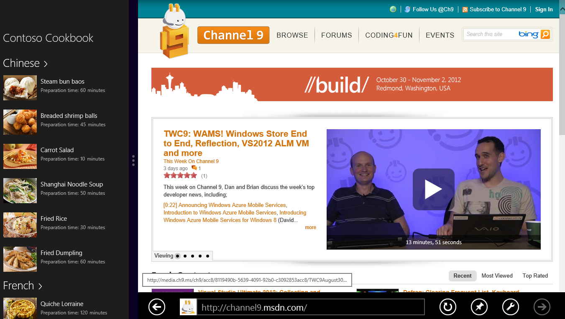The image size is (565, 319).
Task: Click the //build/ event banner
Action: pyautogui.click(x=352, y=84)
